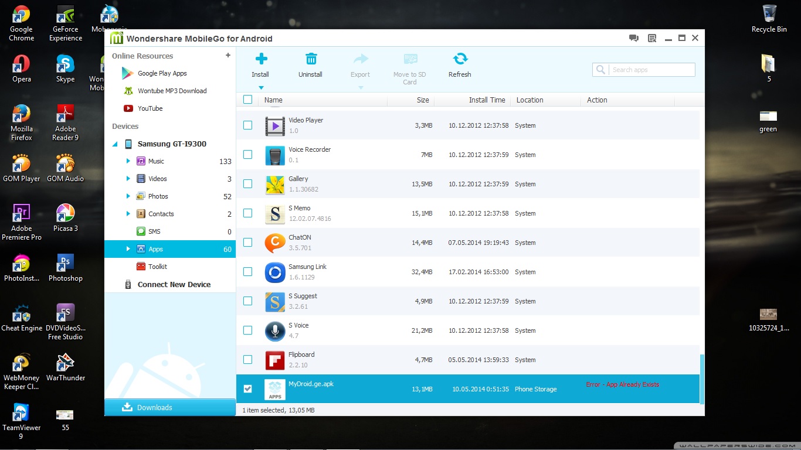The height and width of the screenshot is (450, 801).
Task: Expand the Photos tree node
Action: coord(128,196)
